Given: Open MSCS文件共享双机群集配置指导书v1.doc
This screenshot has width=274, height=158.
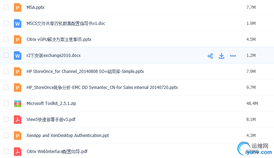Looking at the screenshot, I should click(66, 23).
